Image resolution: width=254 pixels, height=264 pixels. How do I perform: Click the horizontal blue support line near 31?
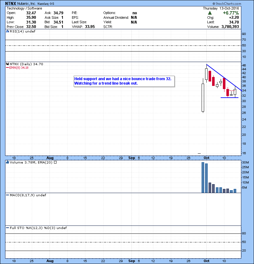coord(230,98)
